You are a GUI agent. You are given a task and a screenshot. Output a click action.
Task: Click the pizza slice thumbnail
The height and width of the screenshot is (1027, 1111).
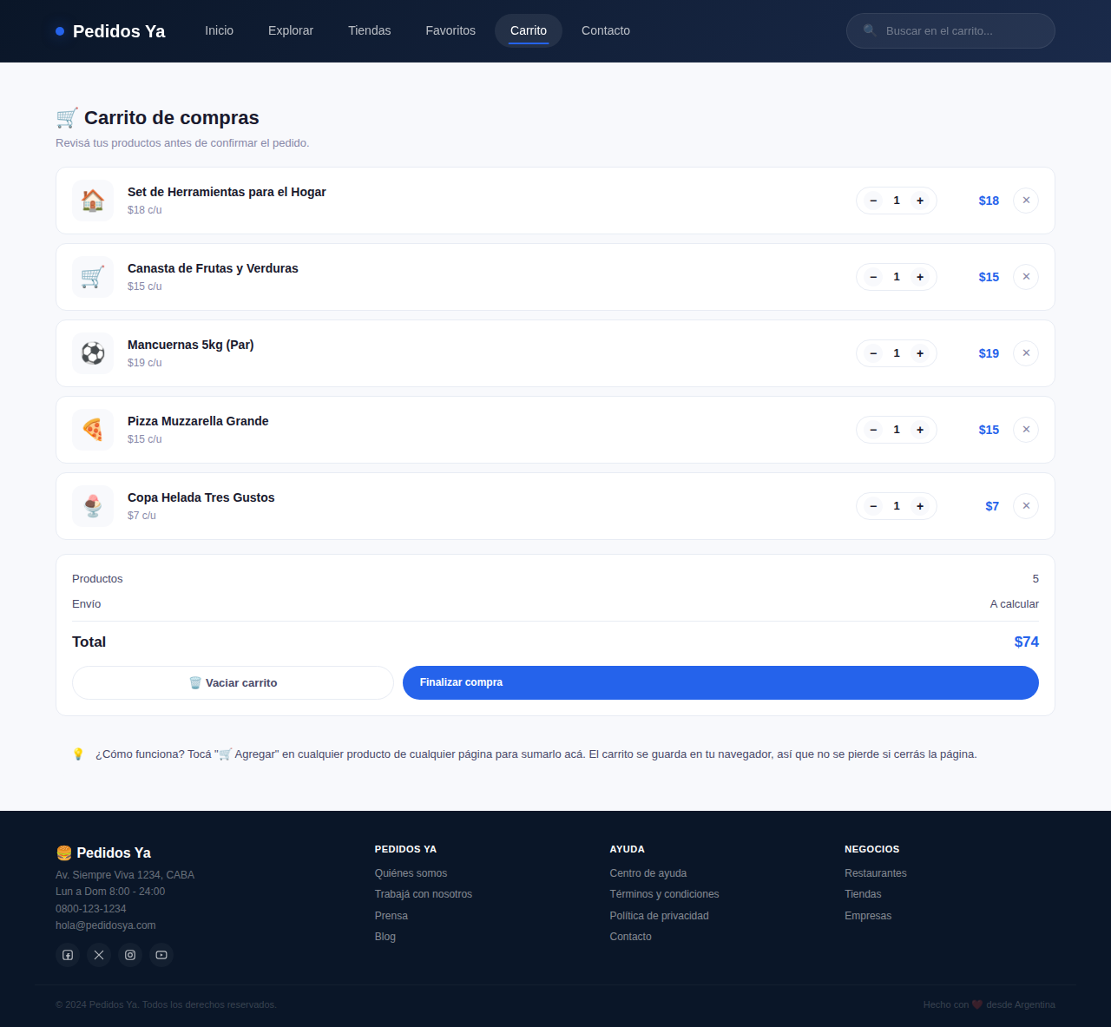(x=93, y=430)
